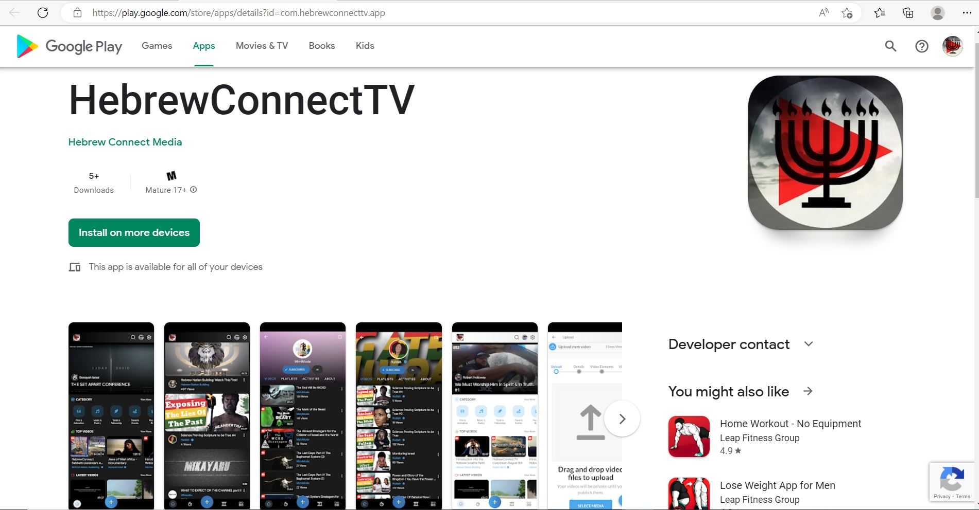Open the light theme home screenshot
Image resolution: width=979 pixels, height=510 pixels.
[x=495, y=416]
